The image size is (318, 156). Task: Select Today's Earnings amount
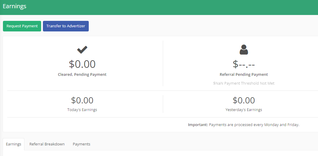[82, 100]
